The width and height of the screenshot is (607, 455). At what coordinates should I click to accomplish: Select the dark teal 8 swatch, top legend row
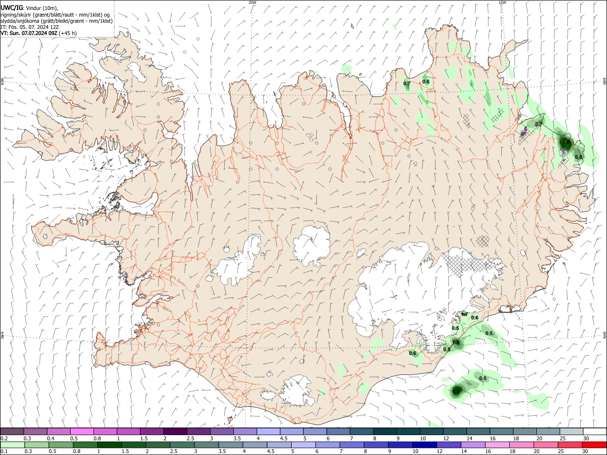[385, 431]
